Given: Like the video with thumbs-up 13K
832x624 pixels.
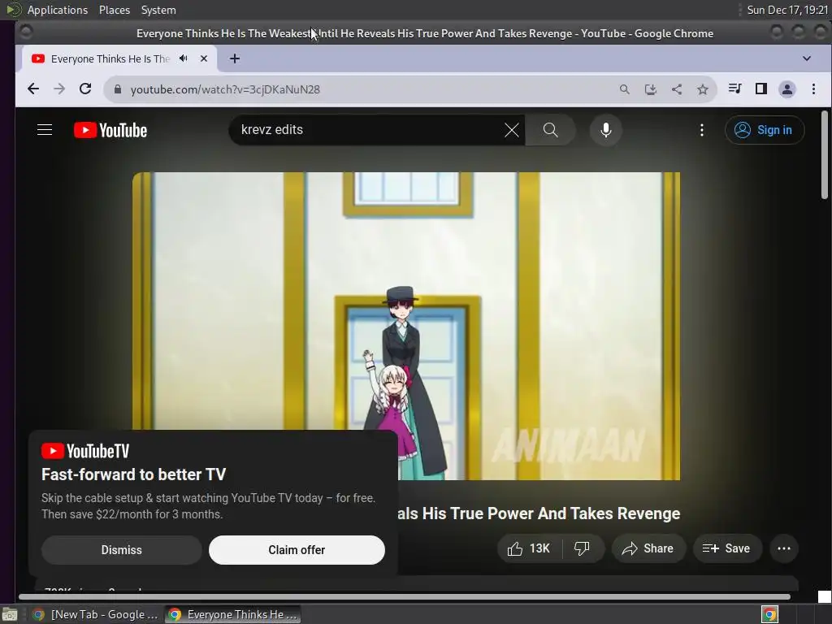Looking at the screenshot, I should coord(529,548).
